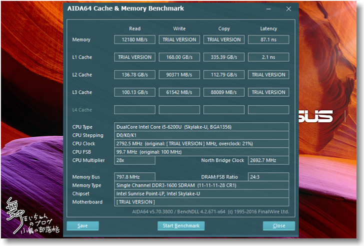Click the DRAM:FSB Ratio 24:3 value
The image size is (364, 246).
[268, 177]
